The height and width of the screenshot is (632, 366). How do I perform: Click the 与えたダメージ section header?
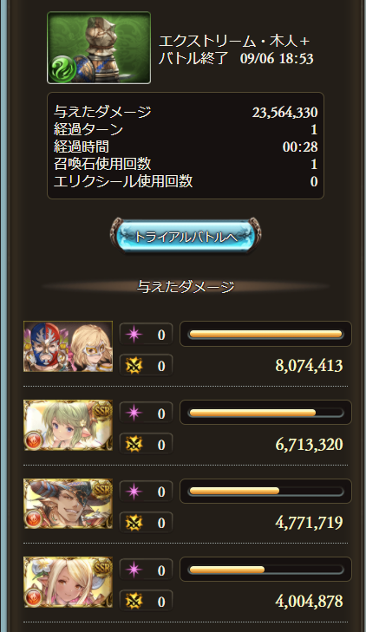coord(186,287)
